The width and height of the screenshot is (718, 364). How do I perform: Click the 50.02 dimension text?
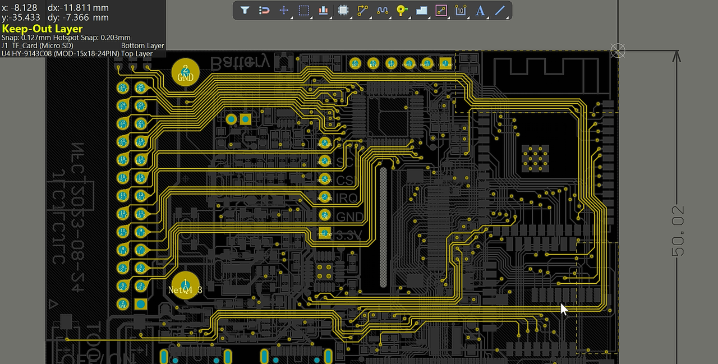point(678,231)
